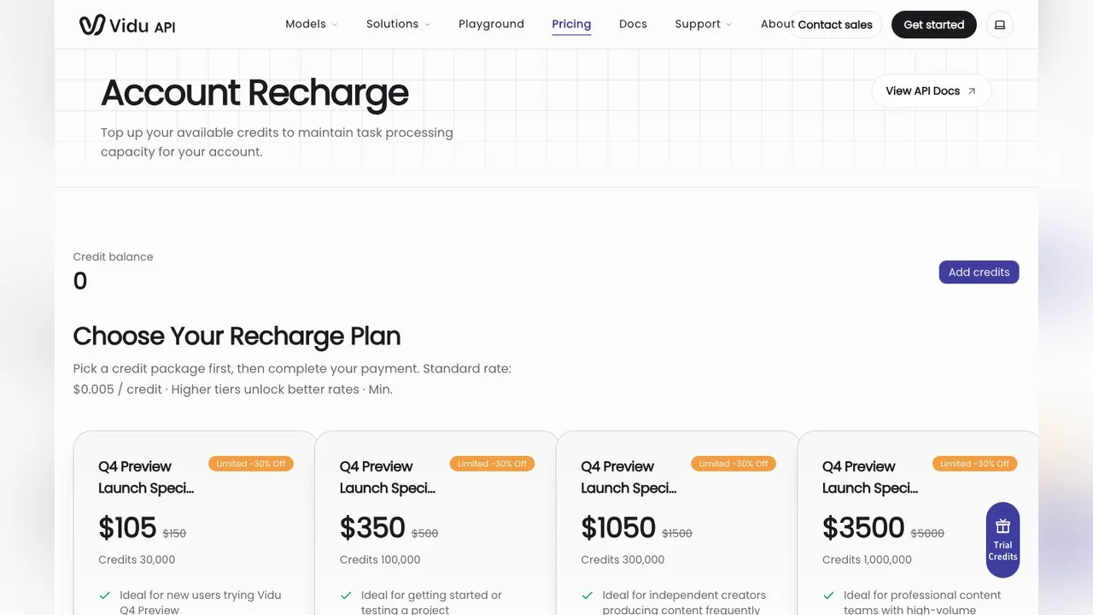The height and width of the screenshot is (615, 1093).
Task: Select the $105 recharge plan card
Action: (195, 523)
